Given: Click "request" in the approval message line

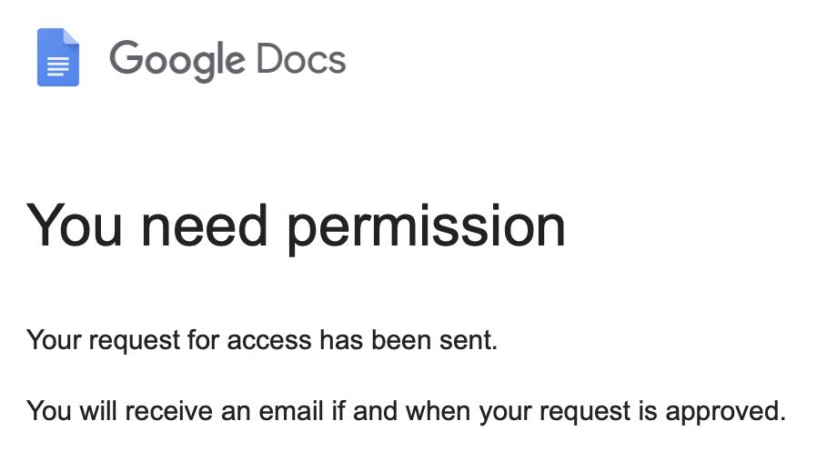Looking at the screenshot, I should click(x=585, y=412).
